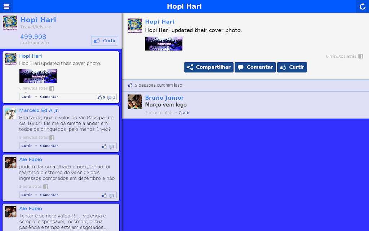Click Comentar under Hopi Hari feed post

point(49,97)
